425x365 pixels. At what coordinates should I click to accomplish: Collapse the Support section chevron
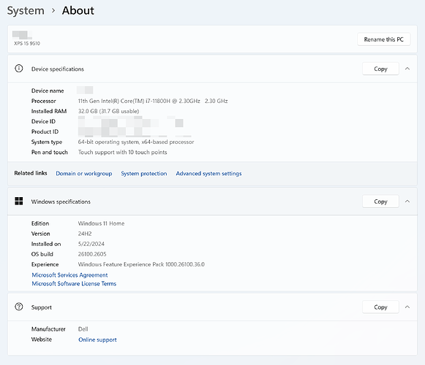[x=407, y=307]
